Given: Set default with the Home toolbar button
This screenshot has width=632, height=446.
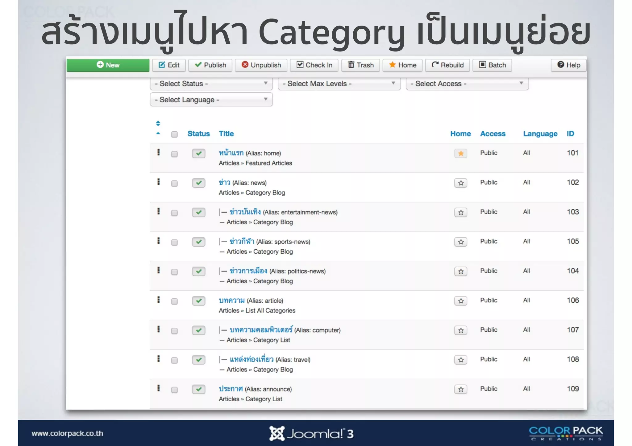Looking at the screenshot, I should [x=402, y=65].
